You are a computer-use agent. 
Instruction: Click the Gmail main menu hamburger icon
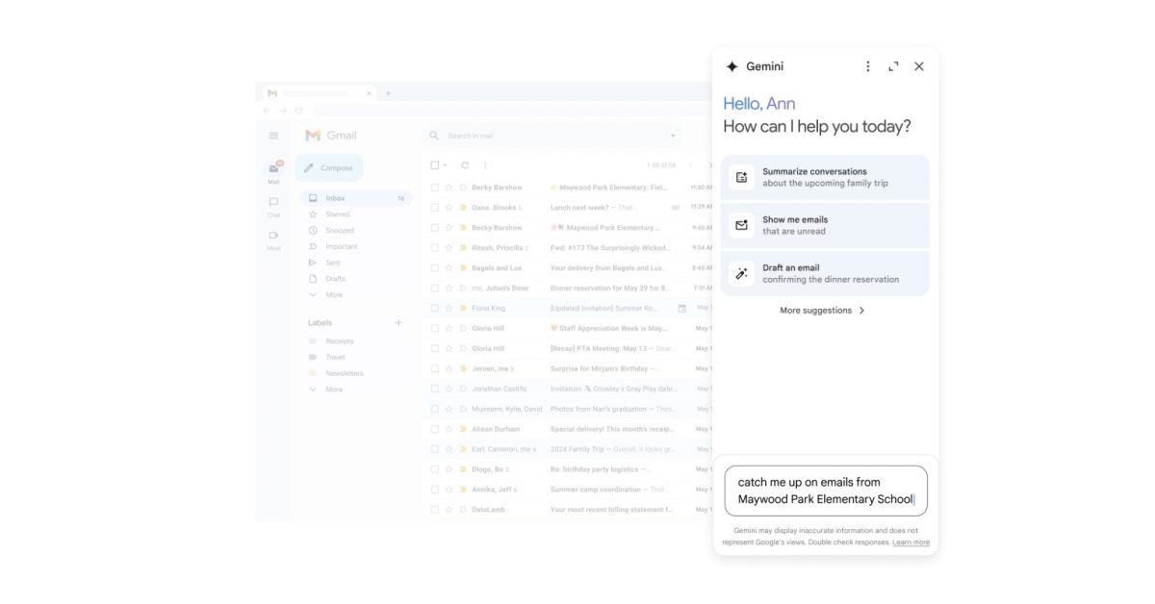pyautogui.click(x=273, y=136)
